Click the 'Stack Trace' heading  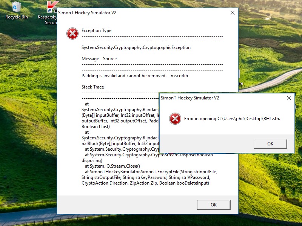[92, 87]
